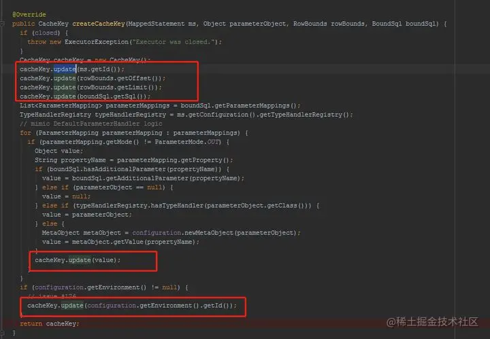The height and width of the screenshot is (339, 490).
Task: Click the getAdditionalParameter assignment line
Action: [143, 178]
